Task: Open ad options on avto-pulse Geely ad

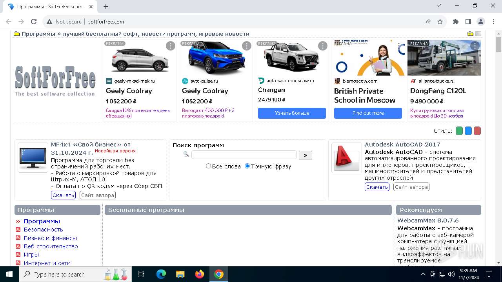Action: point(247,46)
